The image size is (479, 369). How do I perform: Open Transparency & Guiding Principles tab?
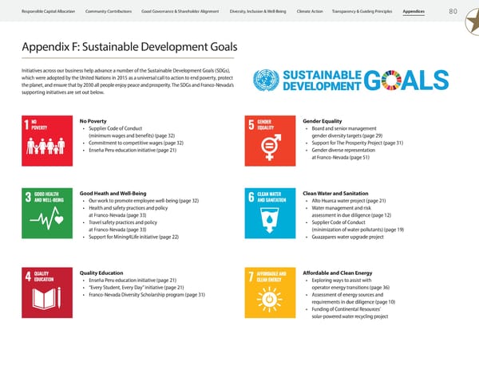coord(362,11)
